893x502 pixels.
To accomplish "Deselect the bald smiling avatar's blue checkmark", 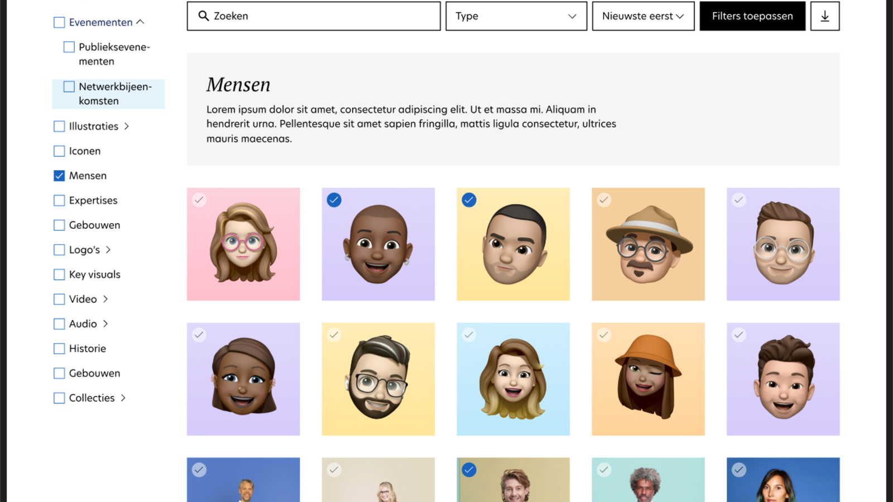I will [x=334, y=200].
